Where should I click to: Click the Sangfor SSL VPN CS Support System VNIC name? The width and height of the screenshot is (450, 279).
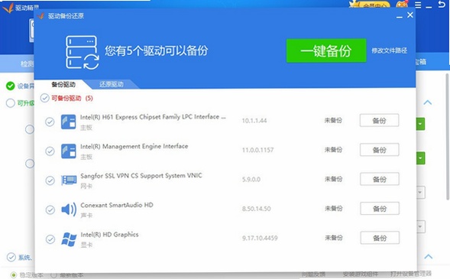point(141,176)
